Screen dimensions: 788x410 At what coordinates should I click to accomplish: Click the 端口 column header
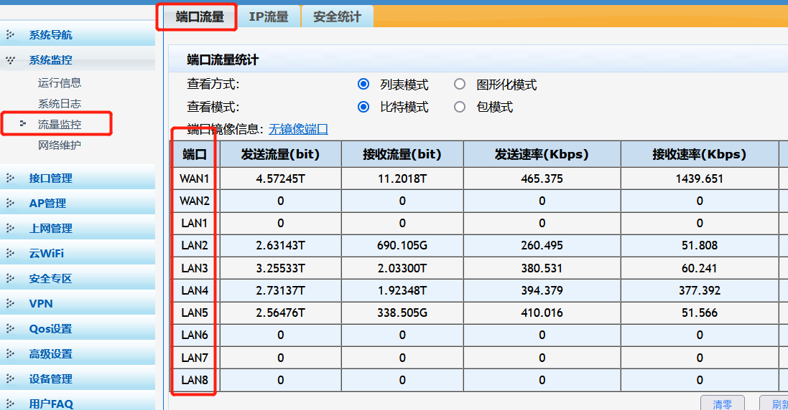pos(195,154)
